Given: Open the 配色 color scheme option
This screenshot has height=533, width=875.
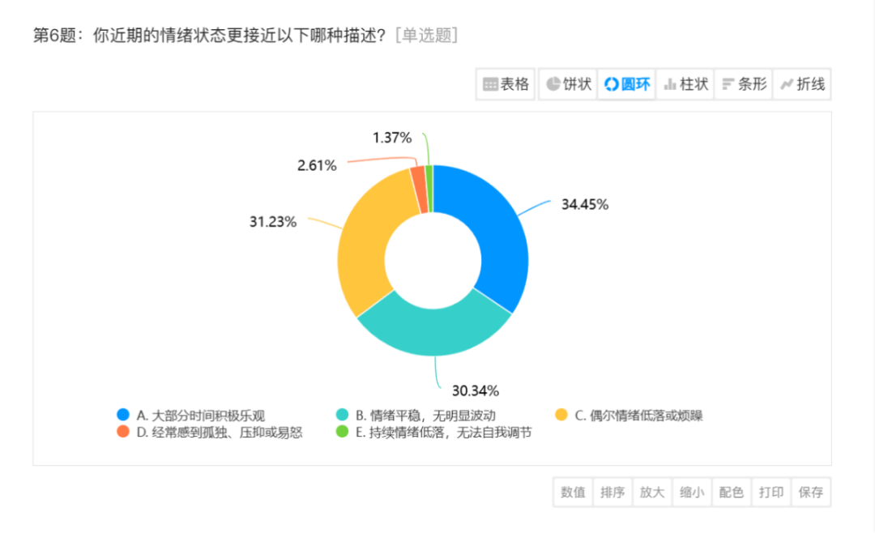Looking at the screenshot, I should 732,492.
